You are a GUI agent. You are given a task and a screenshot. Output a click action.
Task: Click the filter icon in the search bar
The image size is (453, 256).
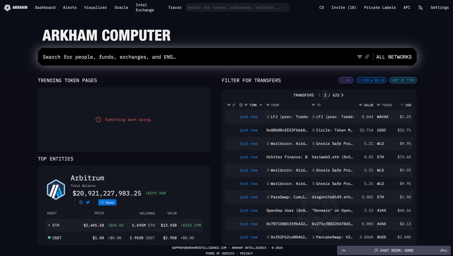coord(359,57)
